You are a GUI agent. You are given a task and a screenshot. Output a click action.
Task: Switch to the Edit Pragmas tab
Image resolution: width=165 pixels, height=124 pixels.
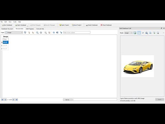(30, 29)
